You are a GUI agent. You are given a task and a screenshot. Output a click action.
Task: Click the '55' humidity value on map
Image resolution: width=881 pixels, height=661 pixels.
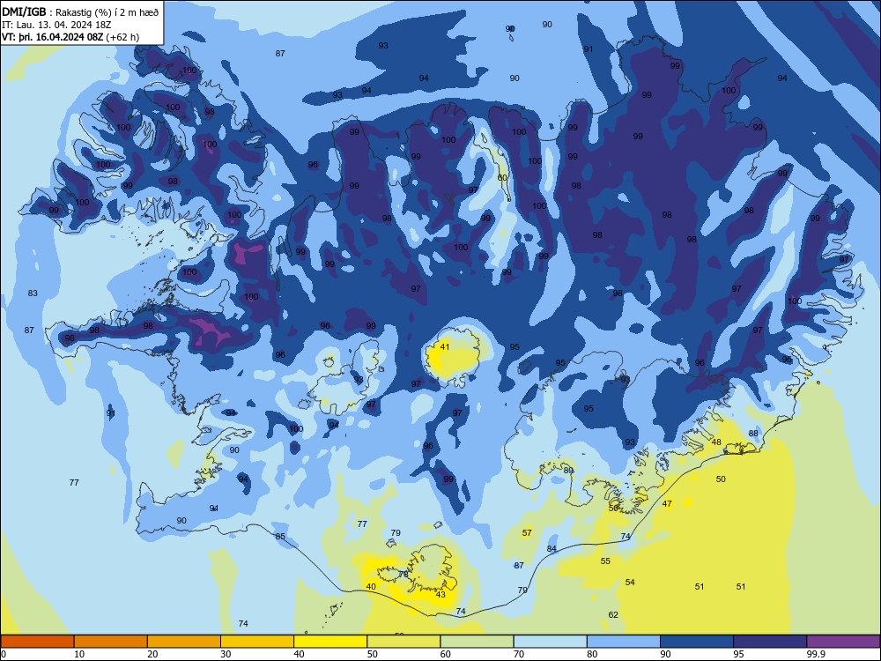point(605,561)
